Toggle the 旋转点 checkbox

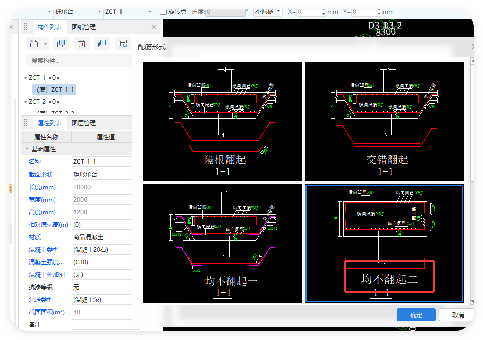(163, 12)
